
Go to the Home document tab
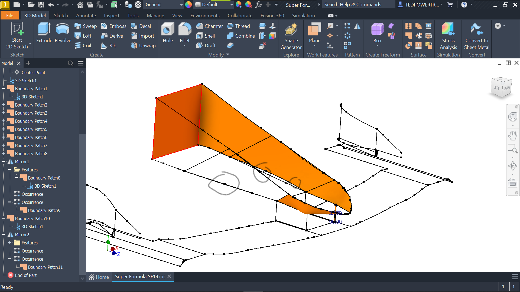99,277
